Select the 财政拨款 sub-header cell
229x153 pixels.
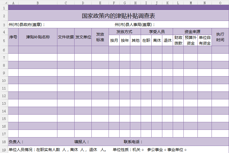click(178, 40)
